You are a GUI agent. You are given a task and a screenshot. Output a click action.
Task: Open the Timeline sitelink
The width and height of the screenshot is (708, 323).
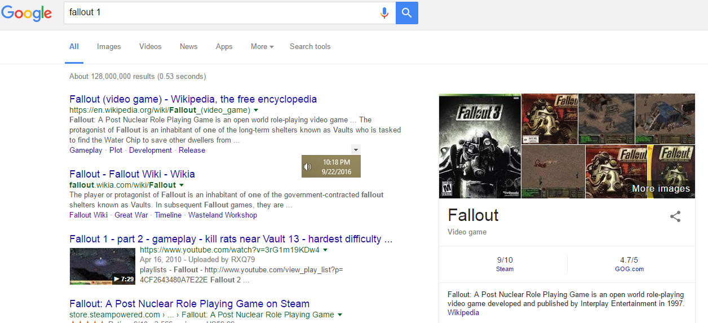point(168,215)
